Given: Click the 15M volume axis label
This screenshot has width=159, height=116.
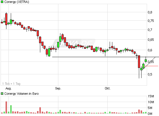Looking at the screenshot, I should pos(151,96).
